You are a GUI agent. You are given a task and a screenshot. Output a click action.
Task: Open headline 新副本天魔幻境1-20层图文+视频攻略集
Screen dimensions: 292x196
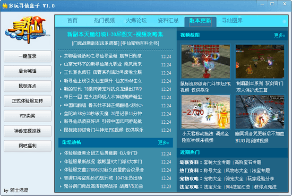point(115,35)
